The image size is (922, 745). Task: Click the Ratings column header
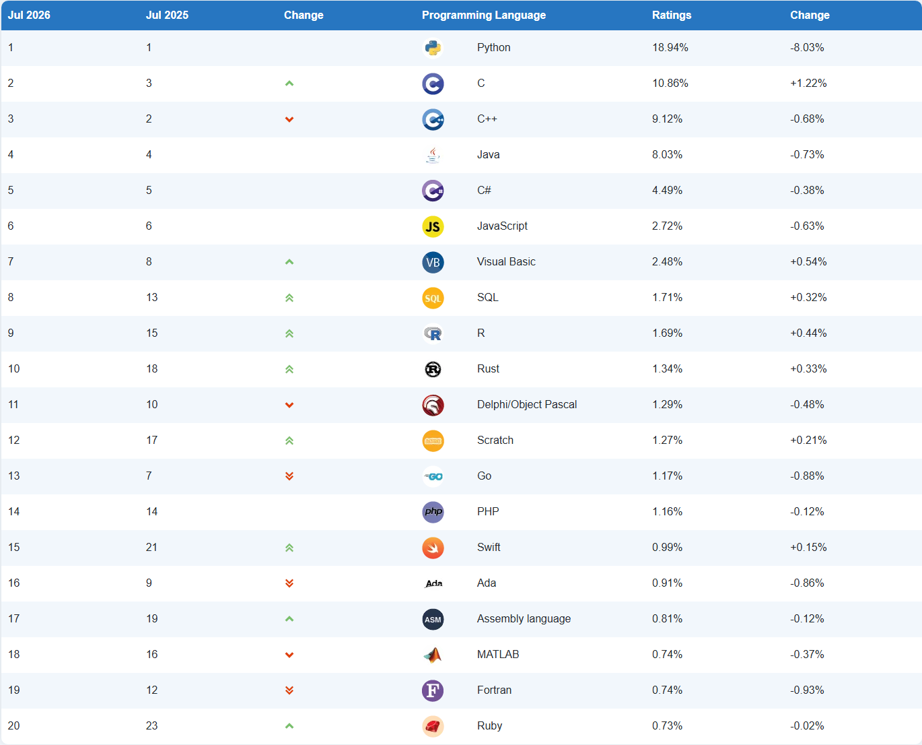tap(672, 15)
